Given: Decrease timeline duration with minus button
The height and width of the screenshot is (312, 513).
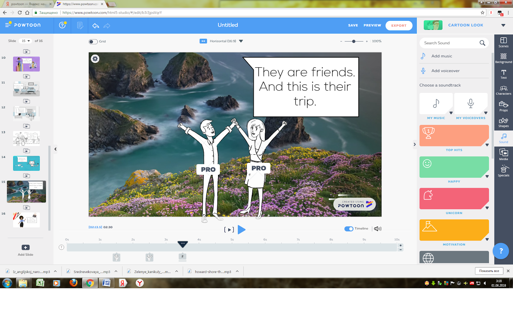Looking at the screenshot, I should pyautogui.click(x=400, y=250).
